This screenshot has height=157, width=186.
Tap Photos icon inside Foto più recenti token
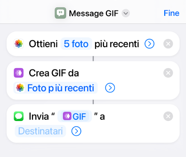20,88
